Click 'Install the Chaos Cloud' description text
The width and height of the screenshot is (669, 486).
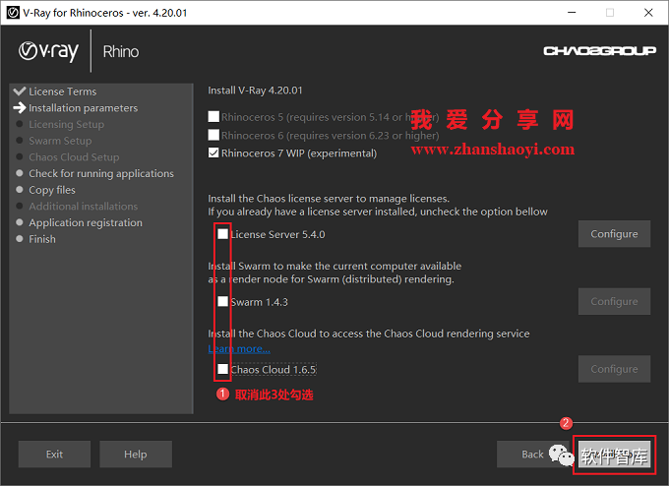tap(369, 334)
